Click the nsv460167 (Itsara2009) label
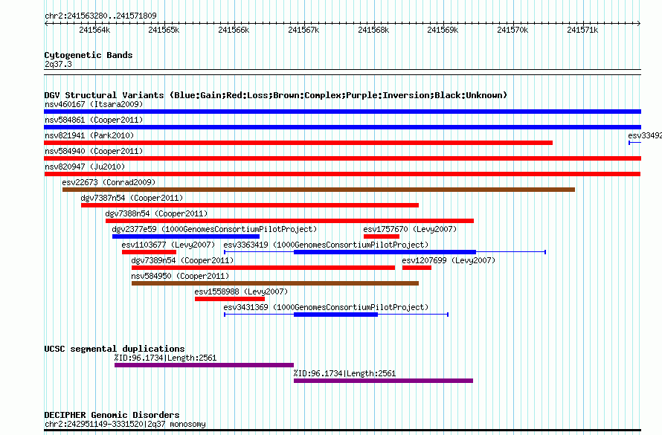This screenshot has width=662, height=435. click(94, 104)
